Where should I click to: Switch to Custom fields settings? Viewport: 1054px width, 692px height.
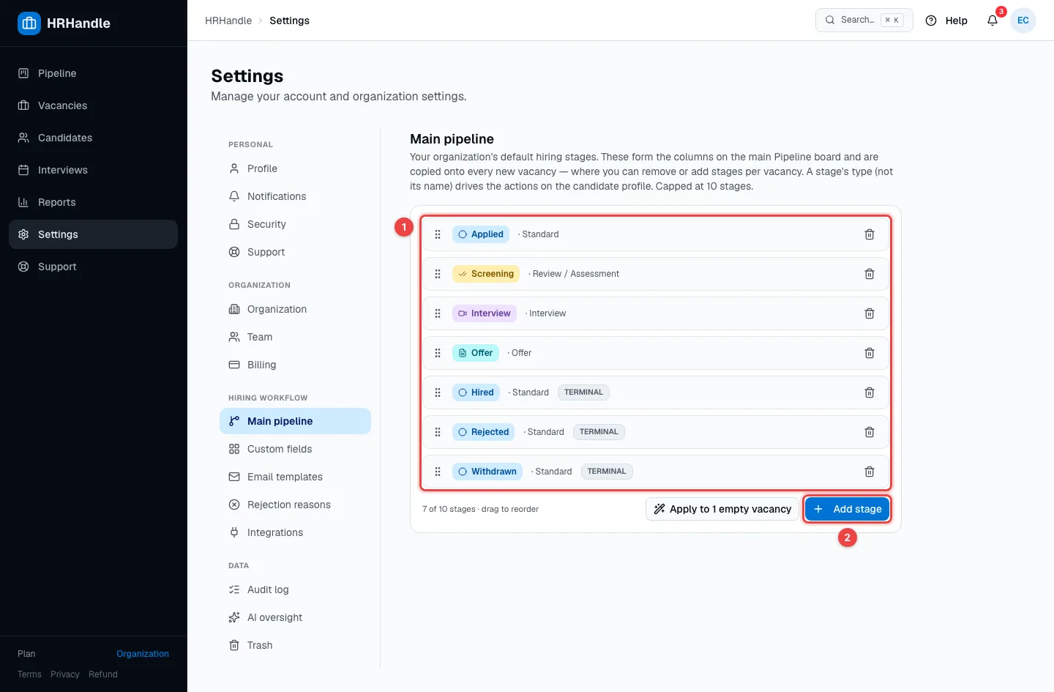point(295,449)
